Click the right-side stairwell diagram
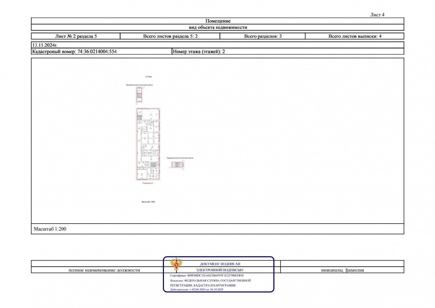The width and height of the screenshot is (435, 308). [x=177, y=165]
